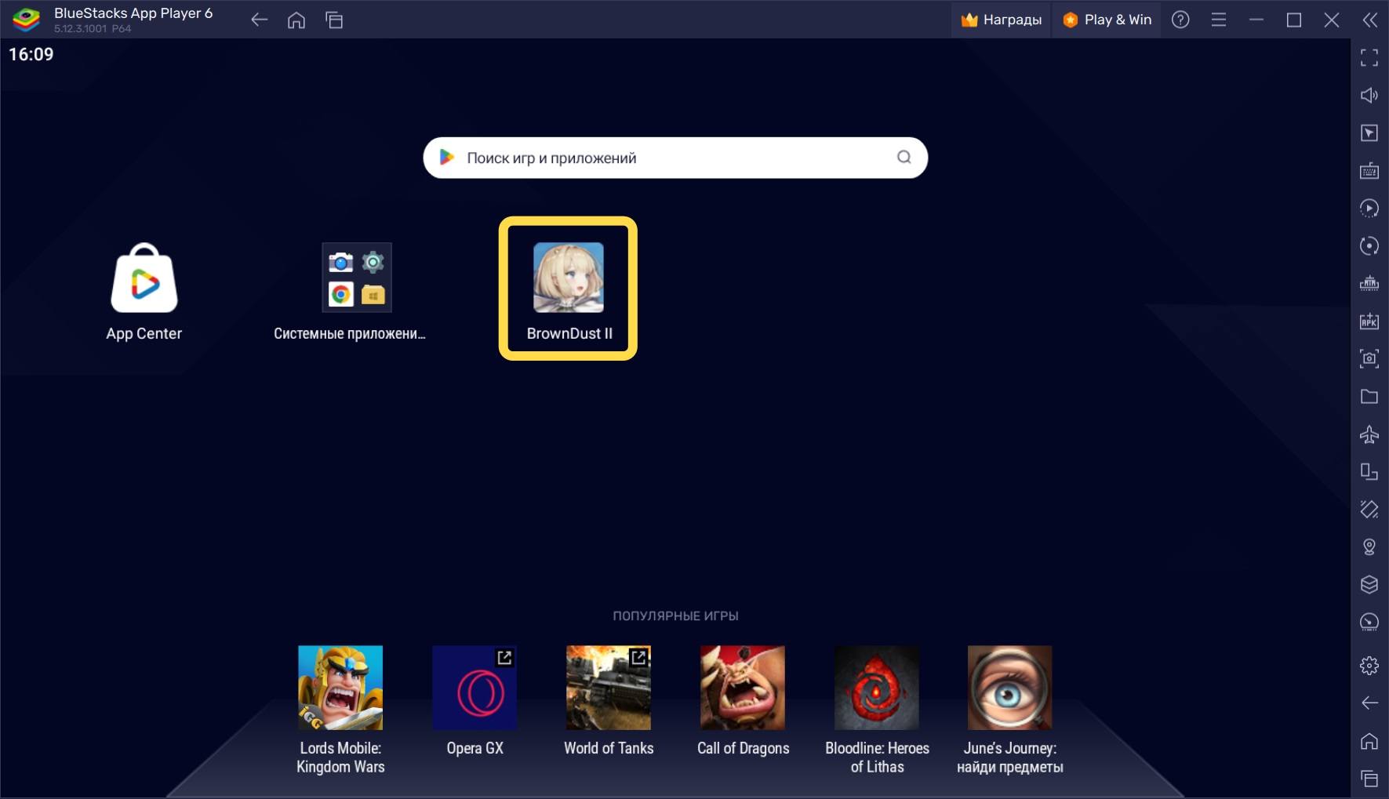1389x799 pixels.
Task: Click the rotate screen icon
Action: tap(1369, 471)
